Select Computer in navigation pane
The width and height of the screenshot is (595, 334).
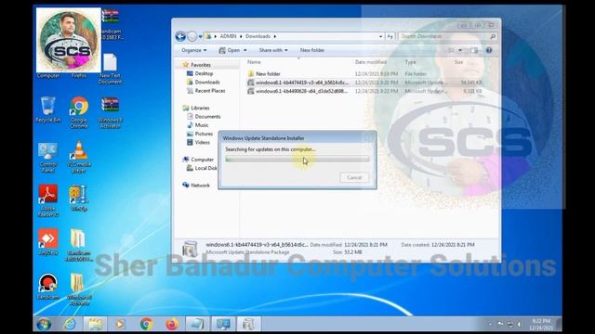coord(198,160)
